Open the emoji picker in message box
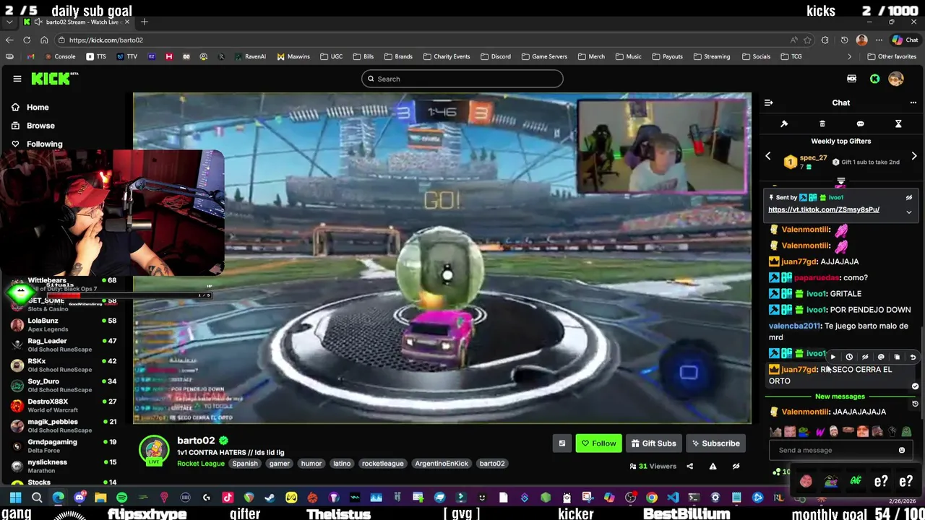Image resolution: width=925 pixels, height=520 pixels. [901, 450]
